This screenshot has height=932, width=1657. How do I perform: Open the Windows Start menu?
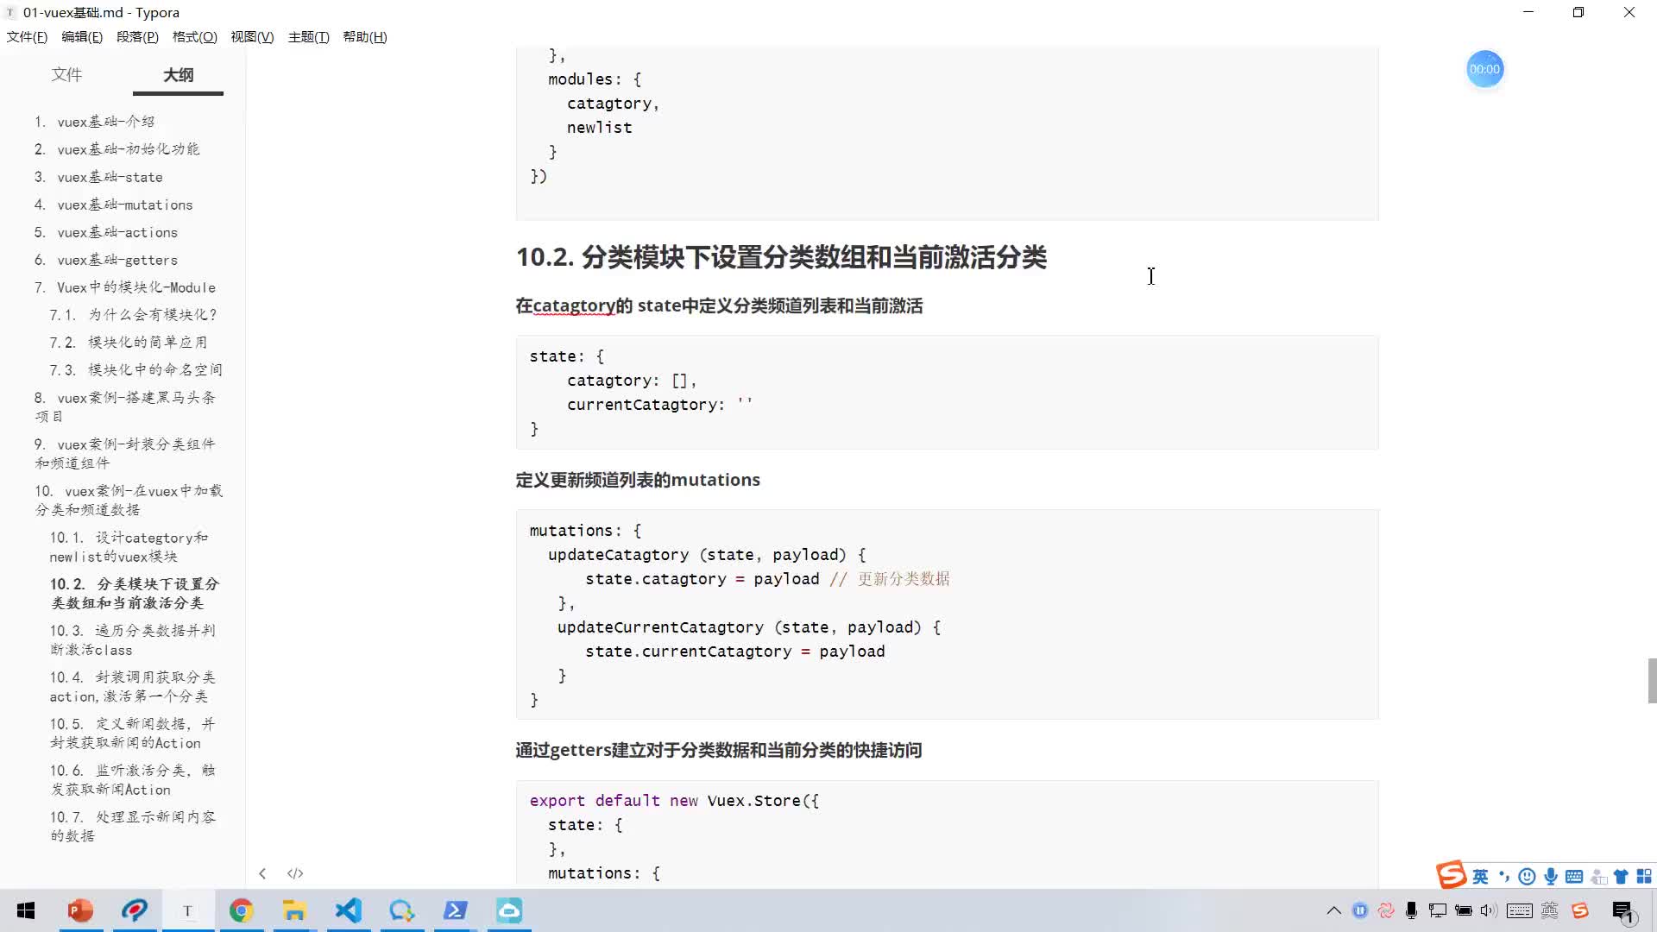pos(26,910)
